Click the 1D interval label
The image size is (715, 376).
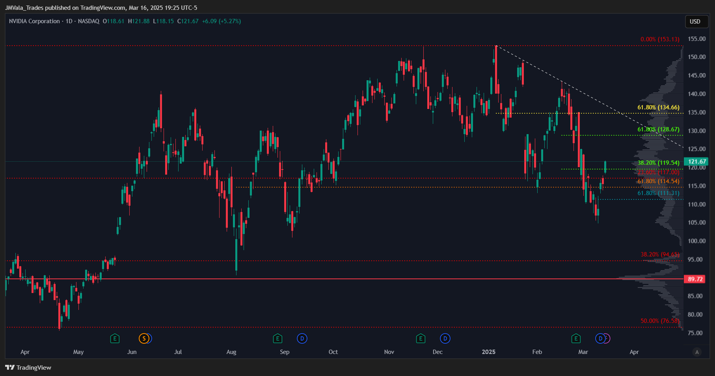[69, 21]
